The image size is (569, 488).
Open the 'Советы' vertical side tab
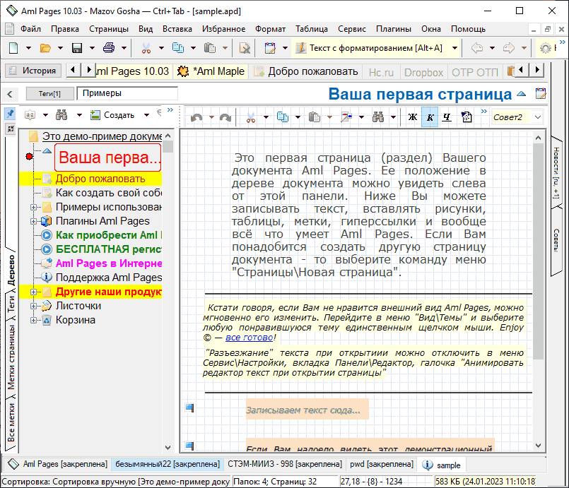click(556, 240)
